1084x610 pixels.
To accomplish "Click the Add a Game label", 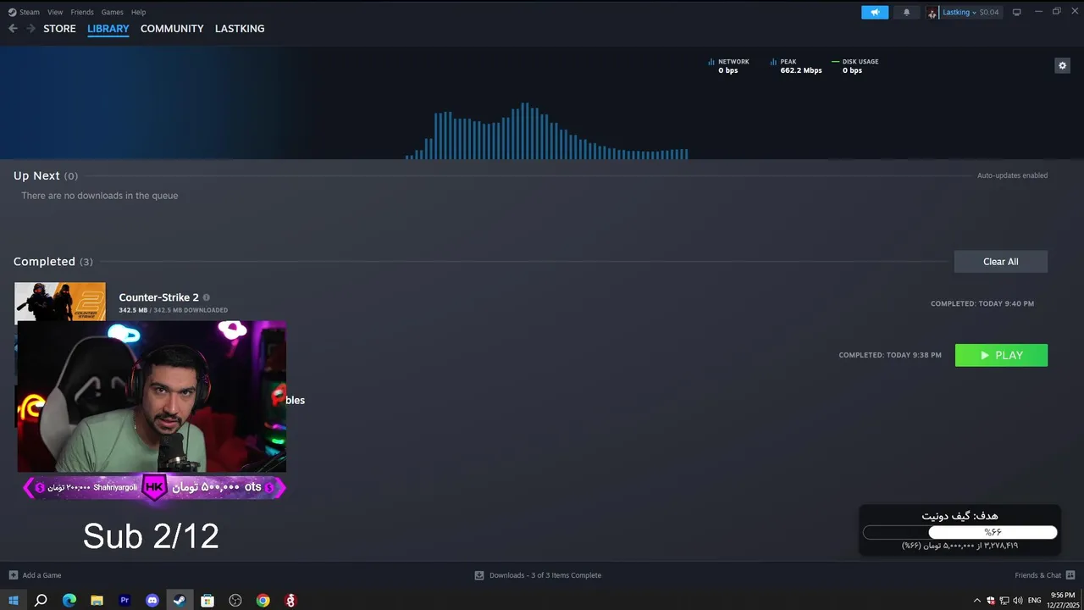I will click(41, 575).
